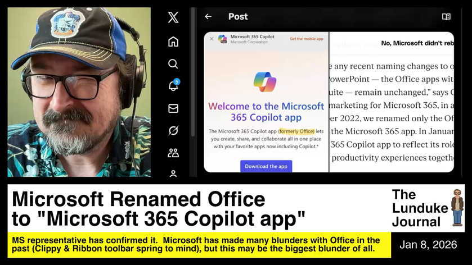Click the Lunduke Journal pixel-art mascot
The height and width of the screenshot is (265, 472).
point(457,207)
